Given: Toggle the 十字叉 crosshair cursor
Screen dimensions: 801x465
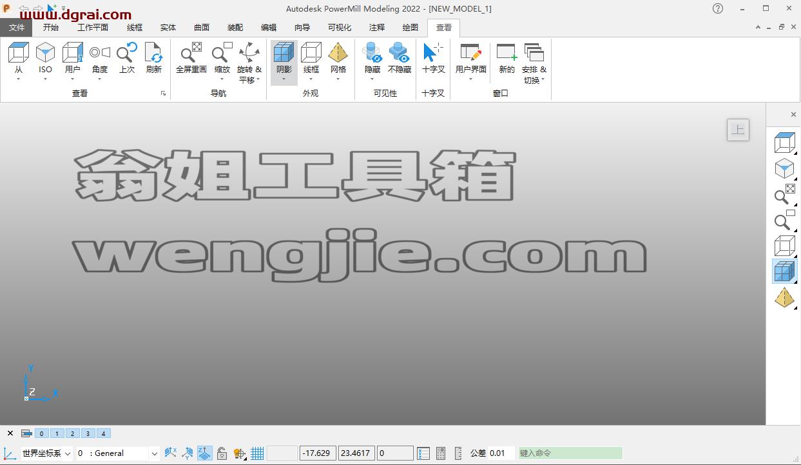Looking at the screenshot, I should (433, 58).
